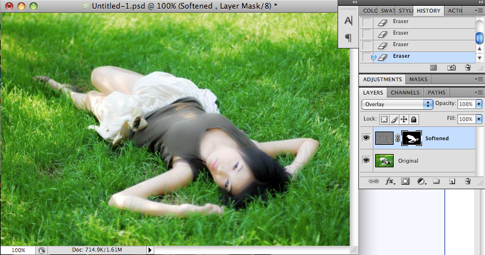Create new document from current history state

(x=434, y=67)
